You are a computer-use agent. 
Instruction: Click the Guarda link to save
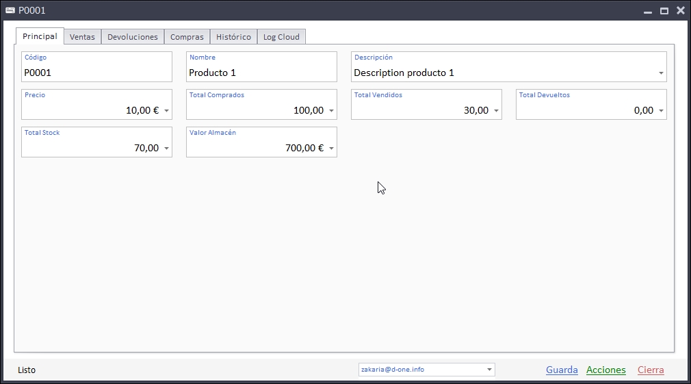pyautogui.click(x=562, y=370)
